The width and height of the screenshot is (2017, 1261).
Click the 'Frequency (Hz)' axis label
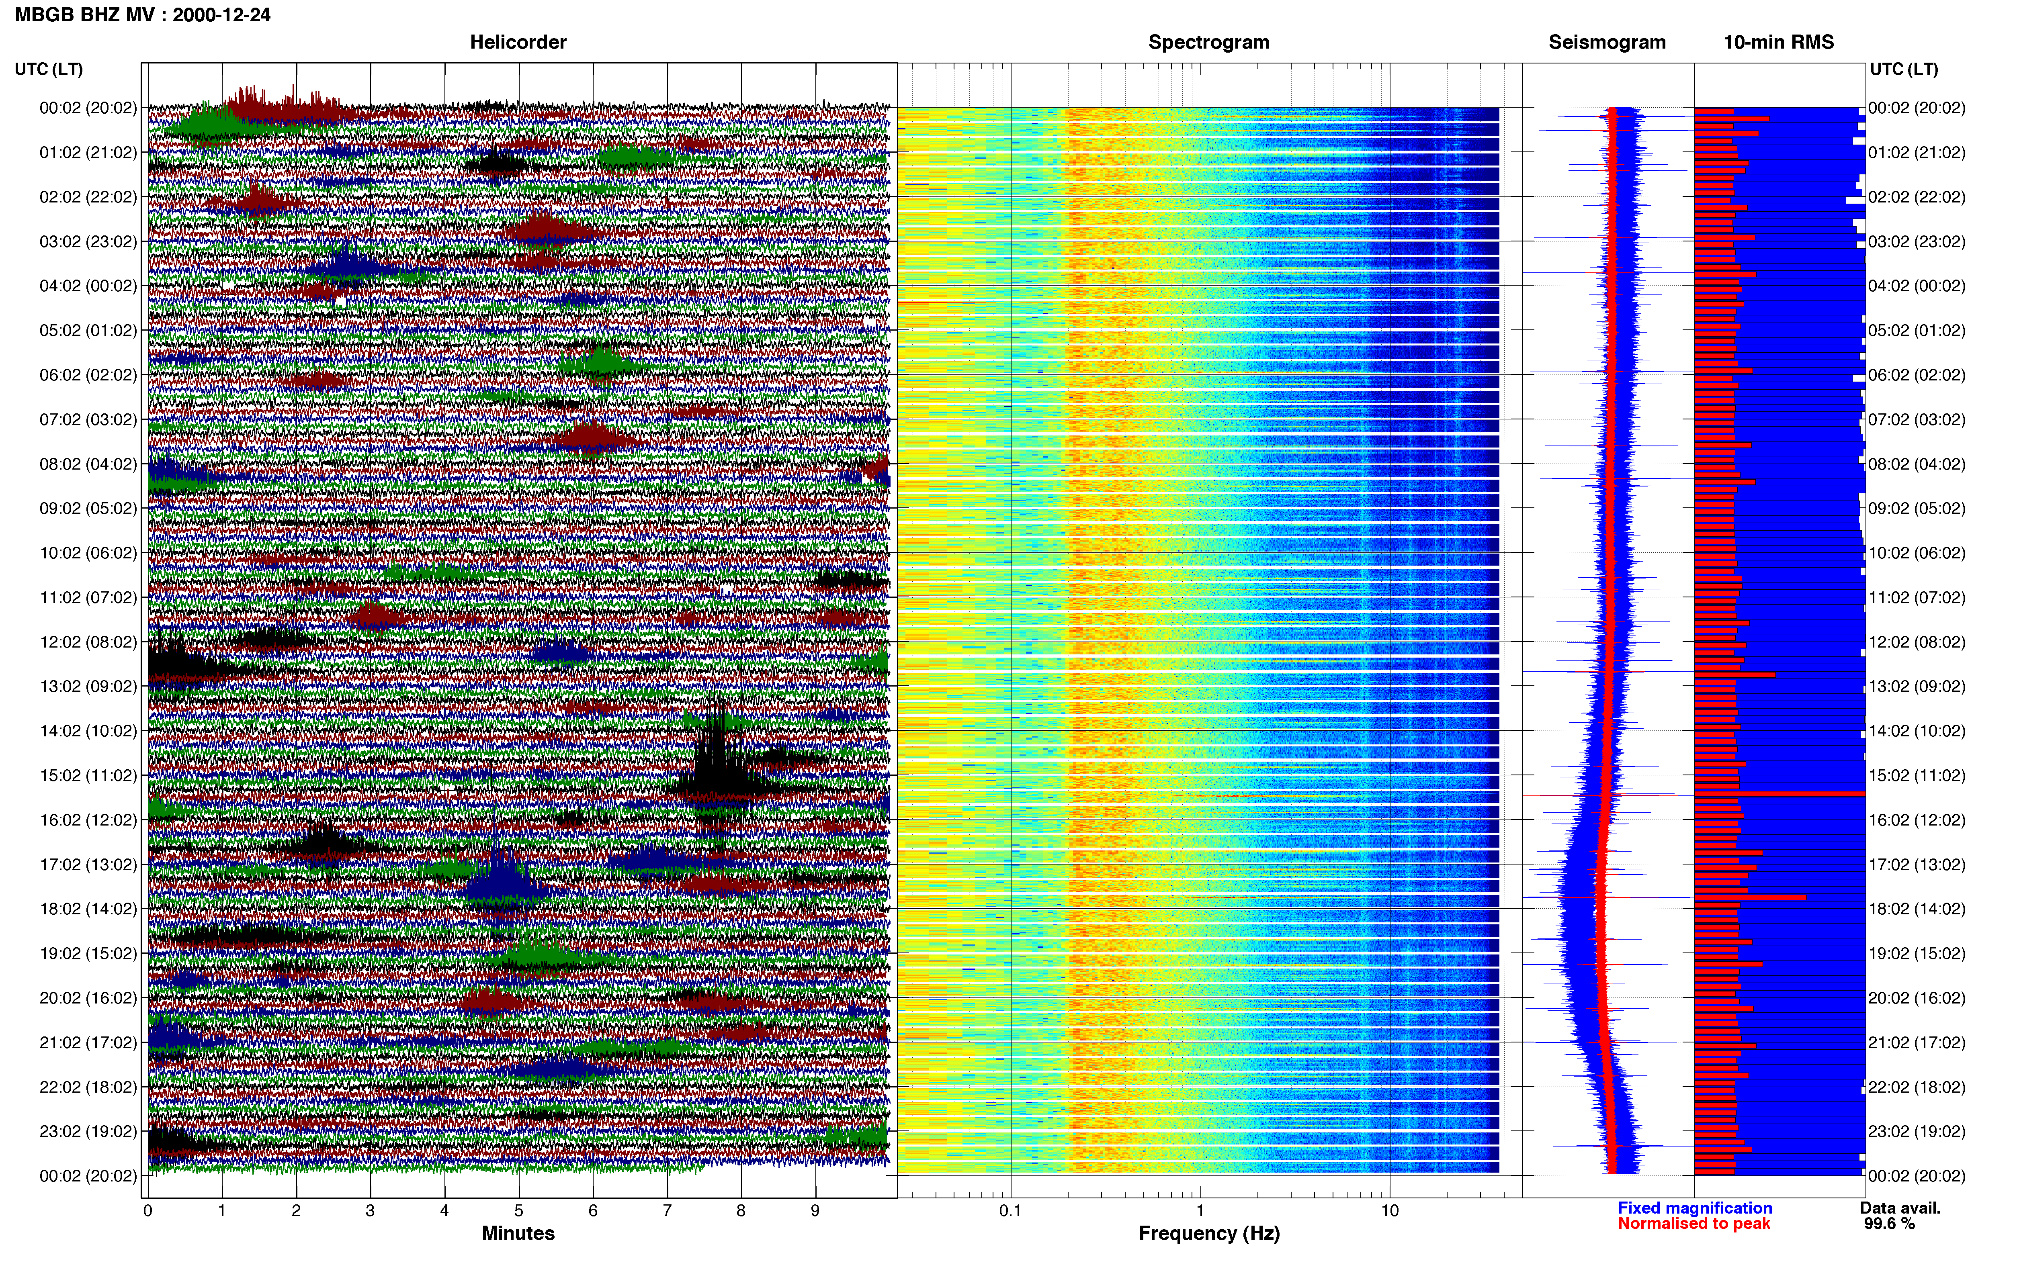(1209, 1233)
